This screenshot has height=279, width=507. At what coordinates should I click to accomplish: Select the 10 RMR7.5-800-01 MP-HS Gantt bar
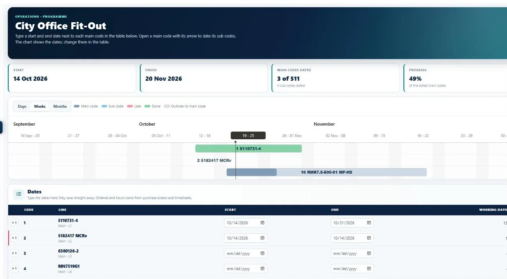pos(326,172)
